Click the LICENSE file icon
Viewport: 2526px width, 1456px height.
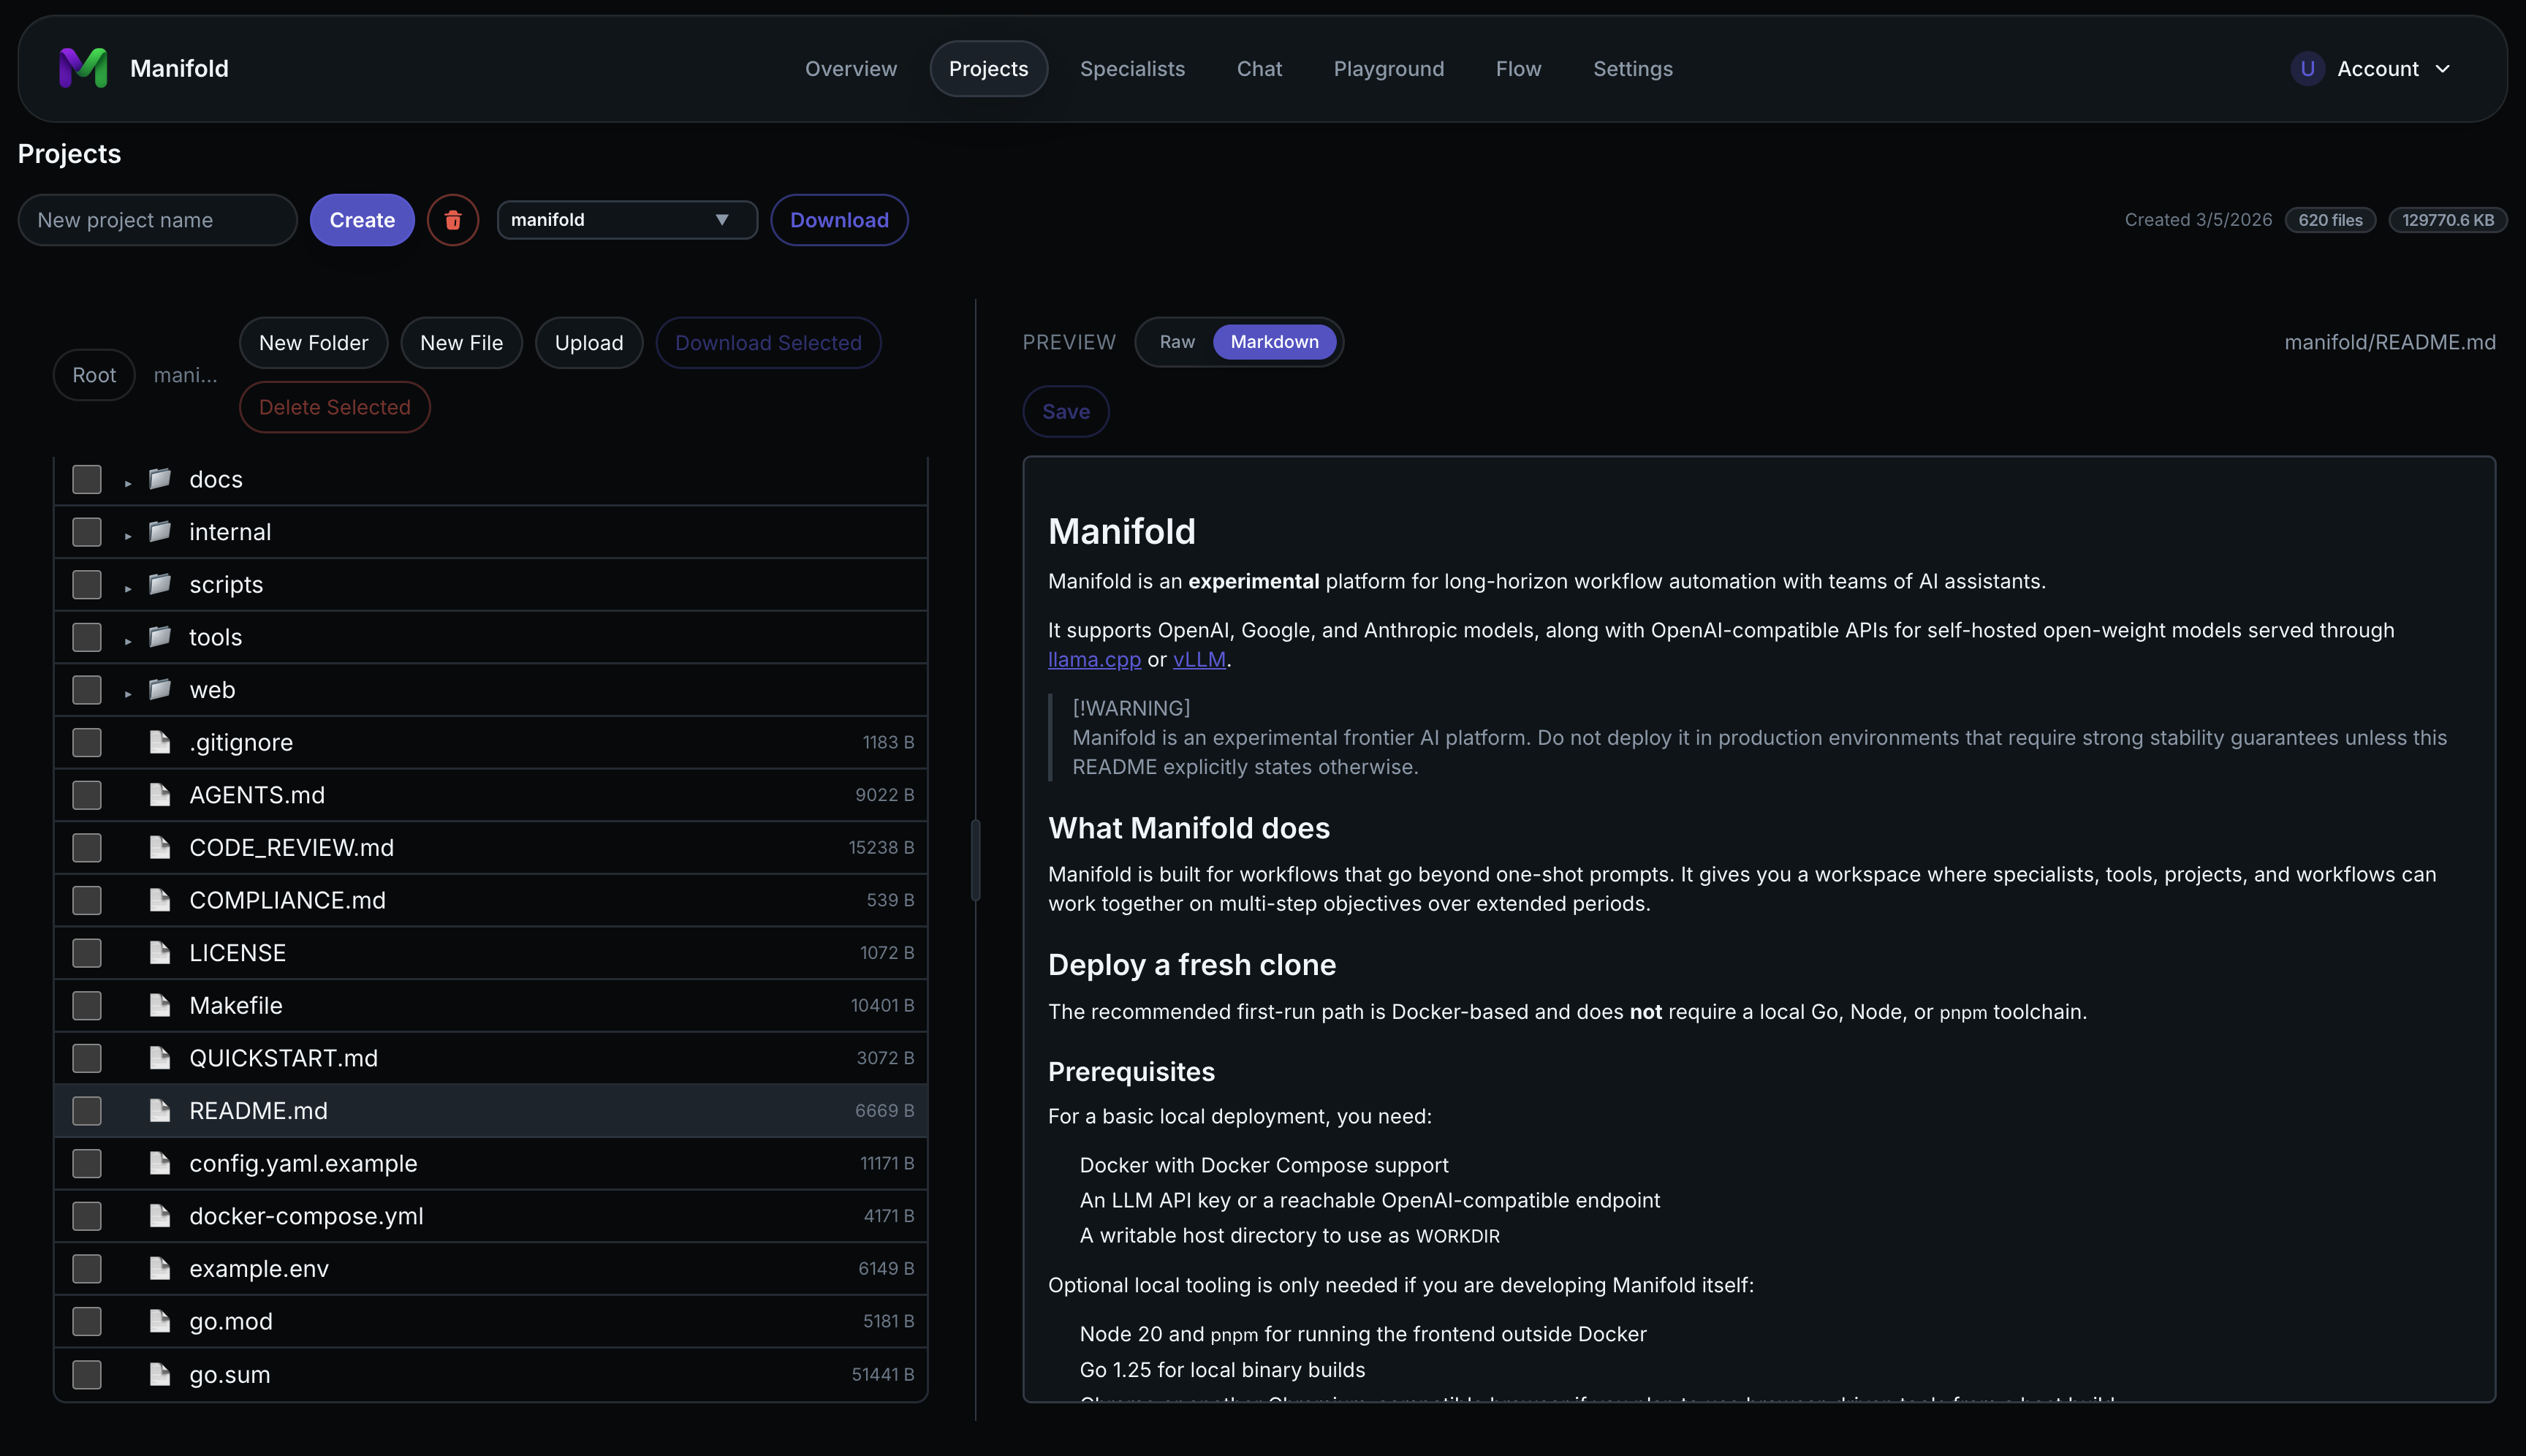[x=160, y=953]
